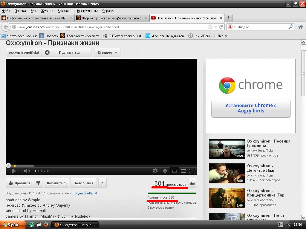306x229 pixels.
Task: Play the video with the play button
Action: [x=14, y=171]
